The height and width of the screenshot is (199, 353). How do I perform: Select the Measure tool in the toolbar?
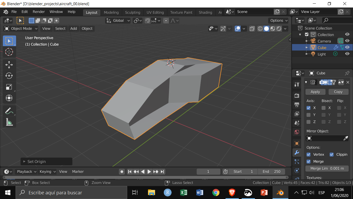tap(9, 122)
